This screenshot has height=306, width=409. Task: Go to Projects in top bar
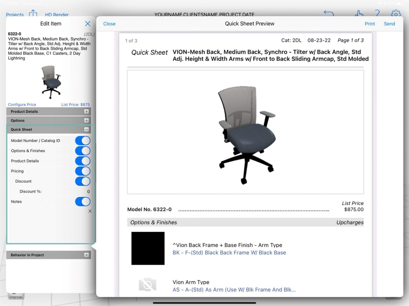click(x=15, y=15)
